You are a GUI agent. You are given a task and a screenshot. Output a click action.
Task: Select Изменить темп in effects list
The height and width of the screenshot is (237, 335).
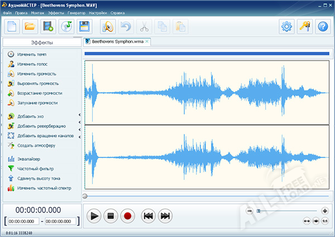(32, 55)
